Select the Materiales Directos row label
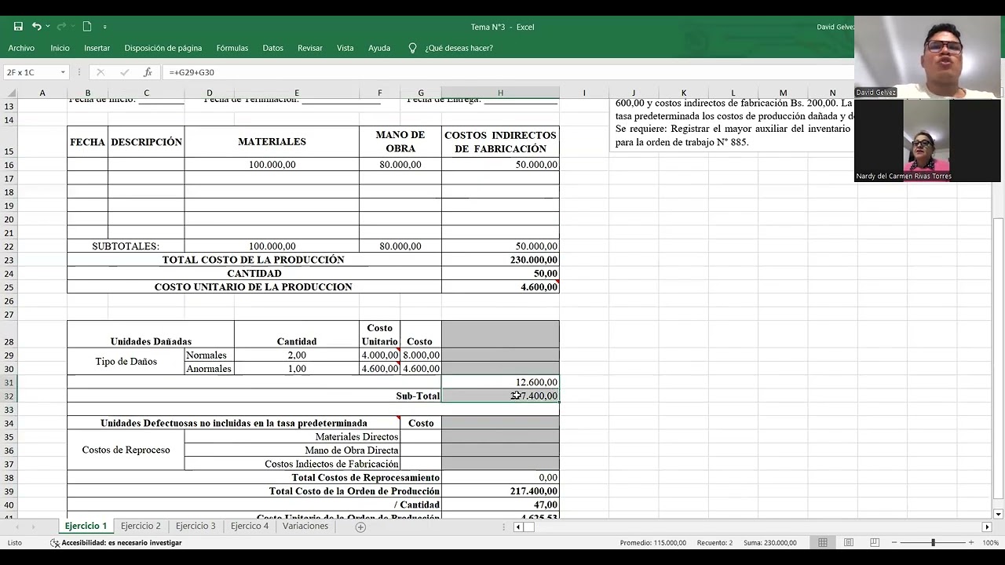The image size is (1005, 565). pos(292,437)
